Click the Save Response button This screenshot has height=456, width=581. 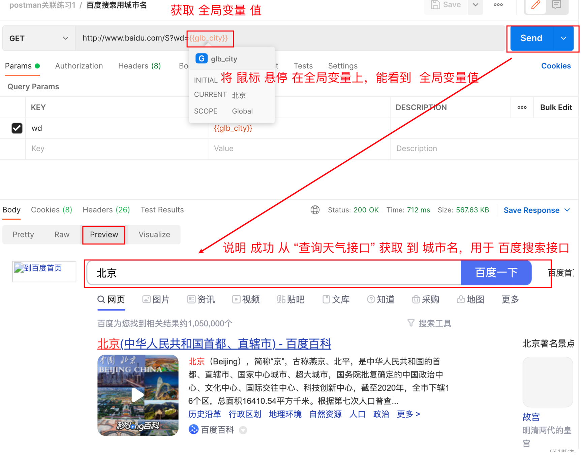point(531,210)
